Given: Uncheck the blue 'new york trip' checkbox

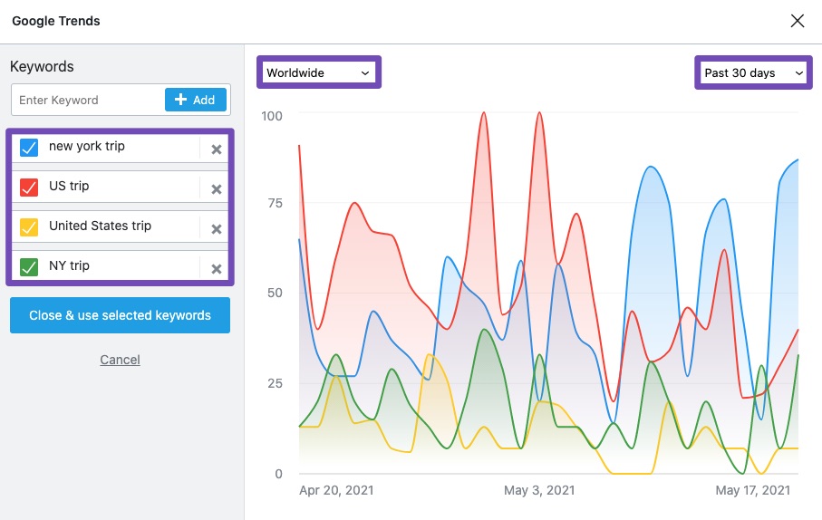Looking at the screenshot, I should (x=29, y=148).
